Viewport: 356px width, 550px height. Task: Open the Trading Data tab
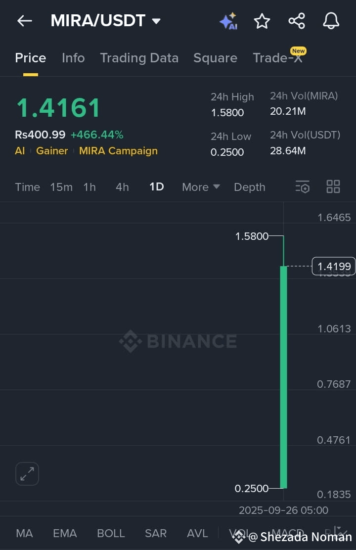coord(139,58)
